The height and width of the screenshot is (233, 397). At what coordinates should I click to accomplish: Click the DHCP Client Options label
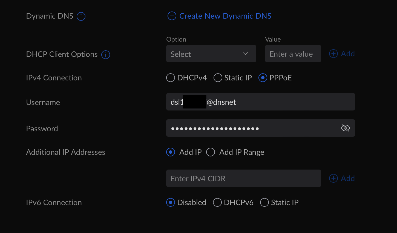(x=62, y=54)
